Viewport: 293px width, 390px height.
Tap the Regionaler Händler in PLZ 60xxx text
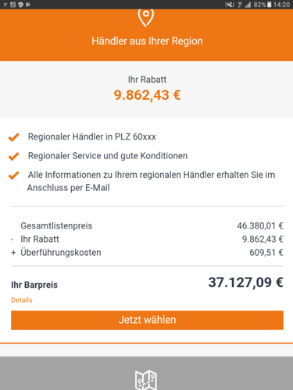coord(92,136)
